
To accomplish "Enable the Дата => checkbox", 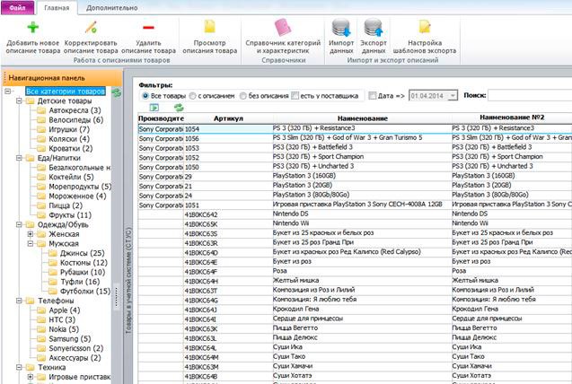I will point(372,95).
